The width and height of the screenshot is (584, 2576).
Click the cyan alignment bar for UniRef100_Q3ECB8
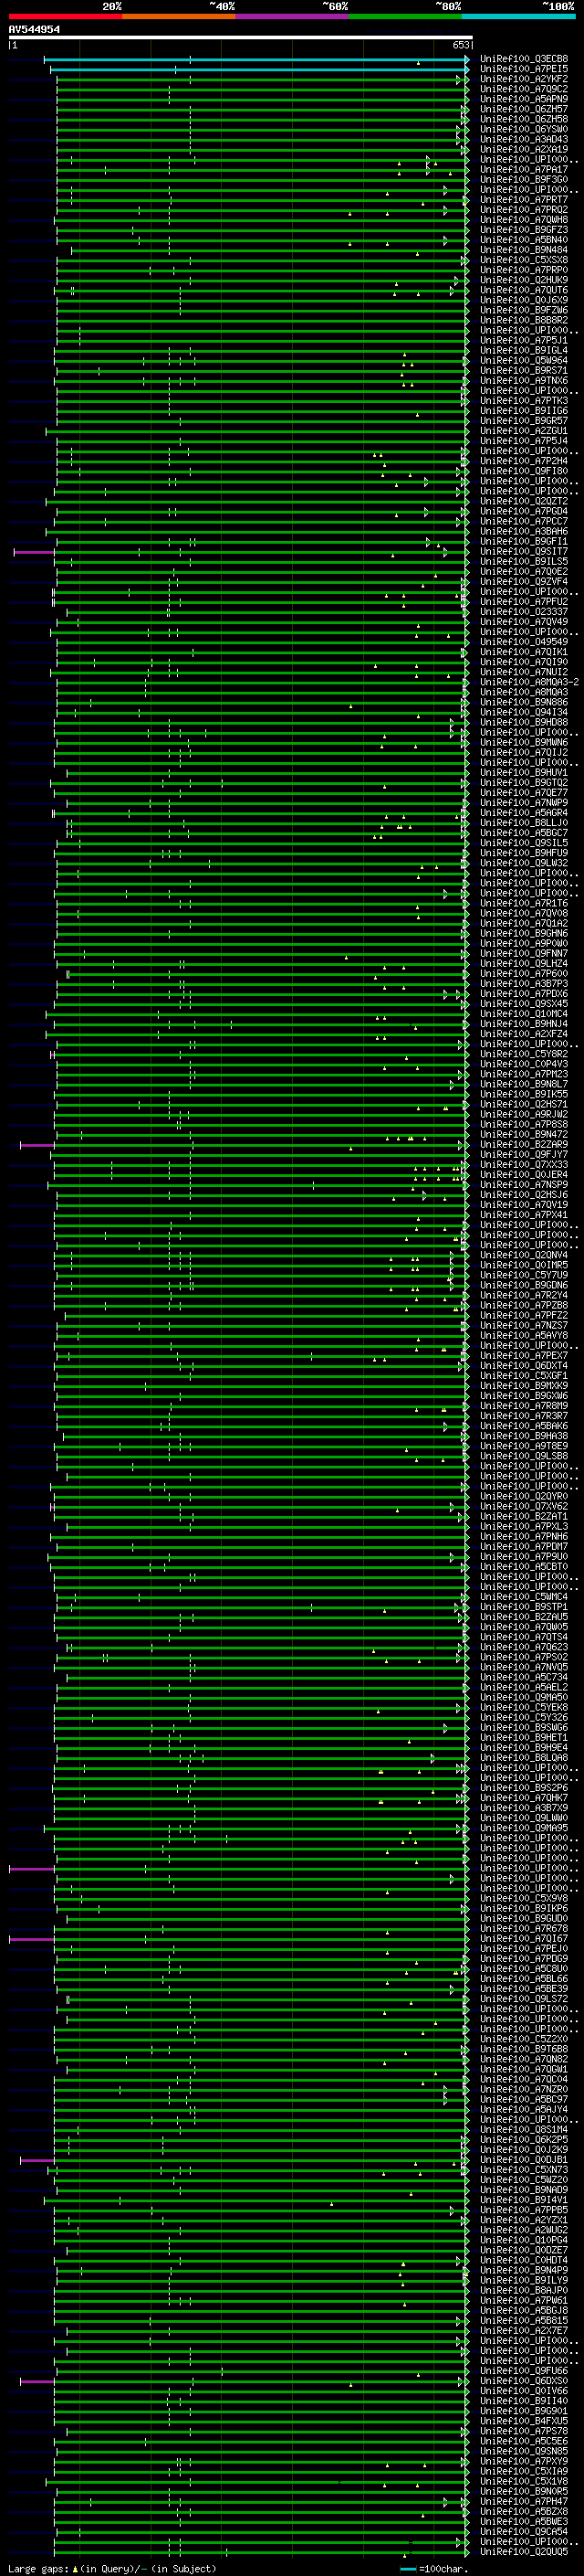pos(256,59)
